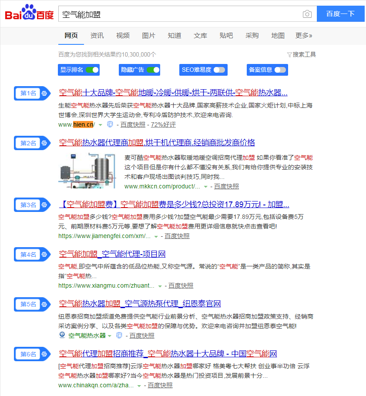Expand the arrow after www.mkkcn.com/product/...
Viewport: 366px width, 396px height.
(x=205, y=187)
